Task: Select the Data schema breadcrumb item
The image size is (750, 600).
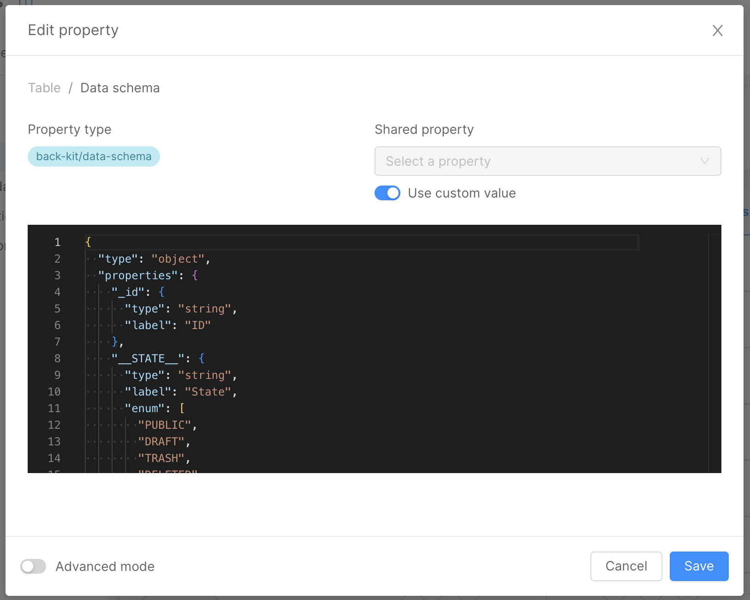Action: pos(119,88)
